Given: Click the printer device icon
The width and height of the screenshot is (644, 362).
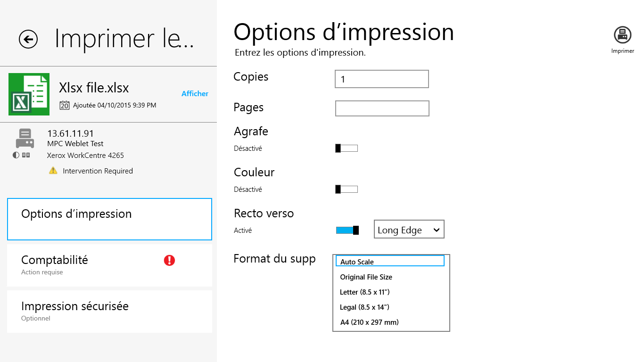Looking at the screenshot, I should 25,138.
